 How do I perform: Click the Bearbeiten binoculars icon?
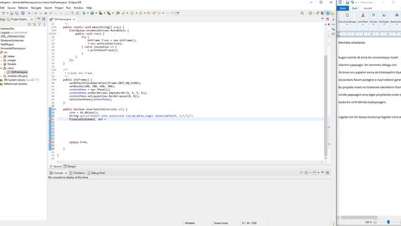coord(397,16)
